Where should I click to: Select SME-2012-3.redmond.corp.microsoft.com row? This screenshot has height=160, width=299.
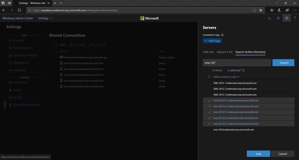(248, 95)
